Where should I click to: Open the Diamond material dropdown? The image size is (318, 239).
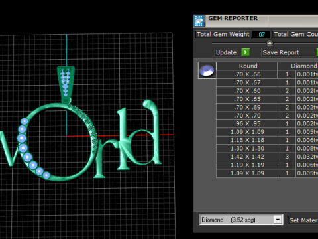coord(278,220)
